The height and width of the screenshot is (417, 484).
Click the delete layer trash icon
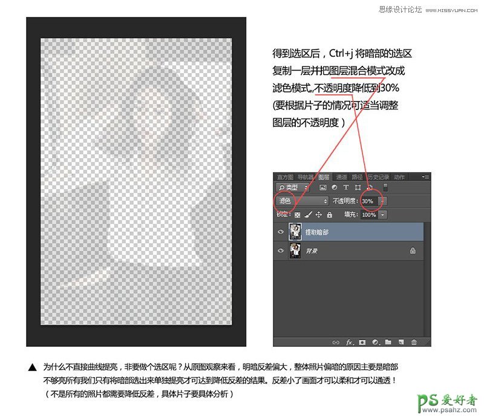point(414,342)
